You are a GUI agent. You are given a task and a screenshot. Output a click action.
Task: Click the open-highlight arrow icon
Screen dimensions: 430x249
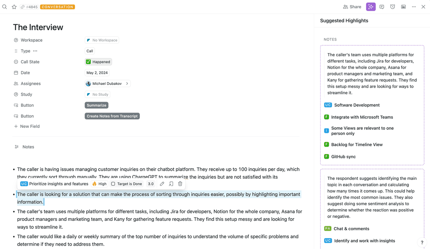(x=171, y=184)
